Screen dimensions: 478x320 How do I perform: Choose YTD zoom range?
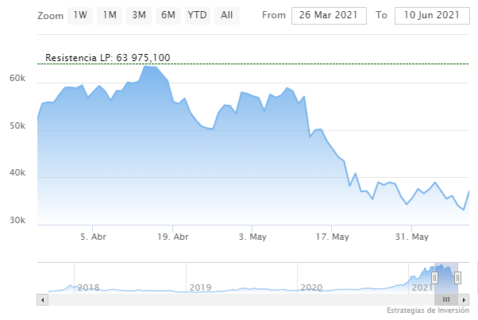point(197,15)
